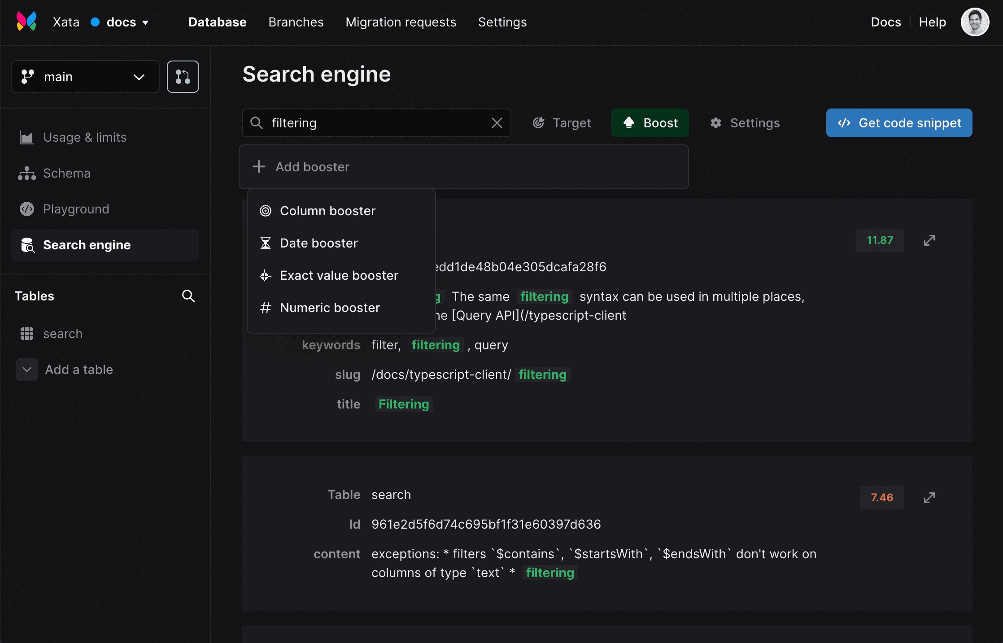The image size is (1003, 643).
Task: Switch to the Branches tab
Action: click(x=296, y=22)
